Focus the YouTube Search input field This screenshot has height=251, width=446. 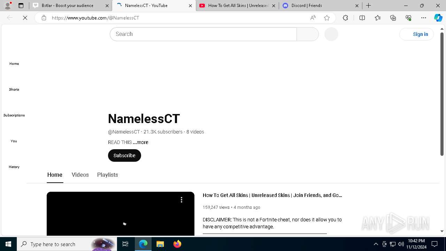coord(203,34)
